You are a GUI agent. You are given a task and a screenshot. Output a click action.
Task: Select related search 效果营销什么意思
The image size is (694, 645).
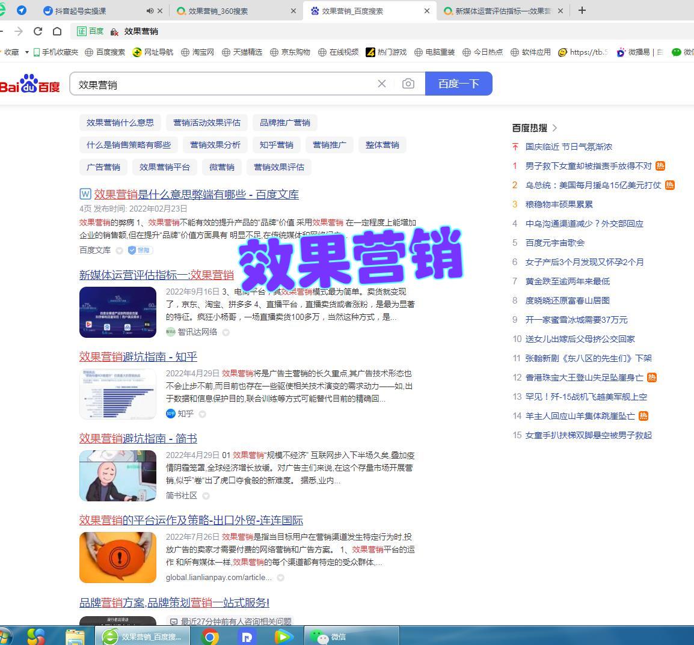point(120,123)
